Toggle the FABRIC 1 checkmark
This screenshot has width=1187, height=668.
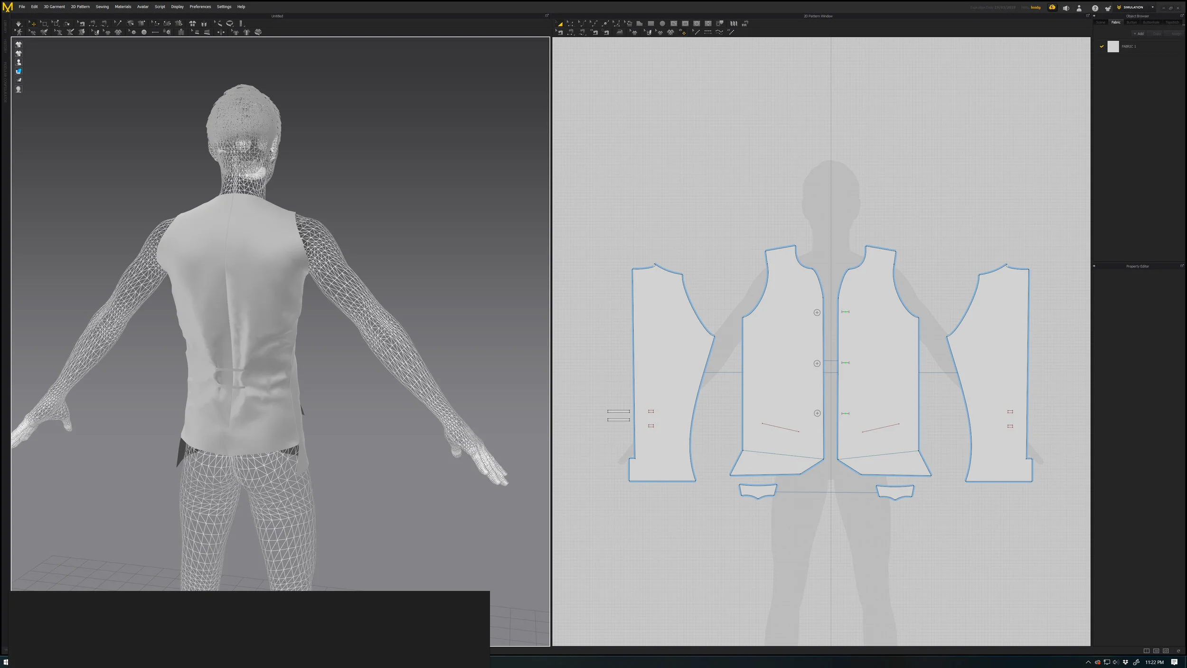1102,47
